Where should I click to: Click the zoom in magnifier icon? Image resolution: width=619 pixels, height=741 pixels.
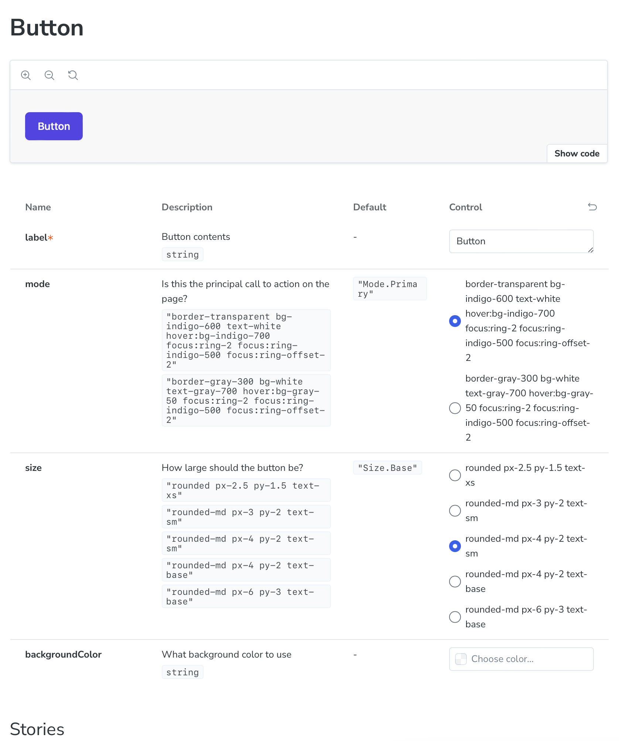[26, 75]
